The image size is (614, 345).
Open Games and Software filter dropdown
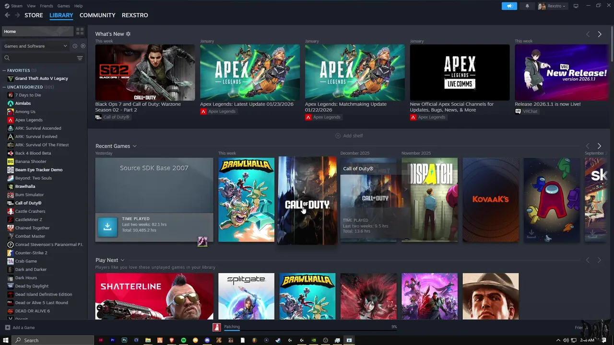coord(35,46)
